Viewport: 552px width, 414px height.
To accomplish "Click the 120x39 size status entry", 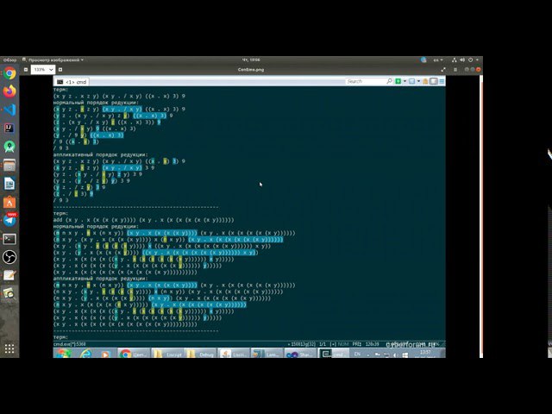I will (x=372, y=344).
